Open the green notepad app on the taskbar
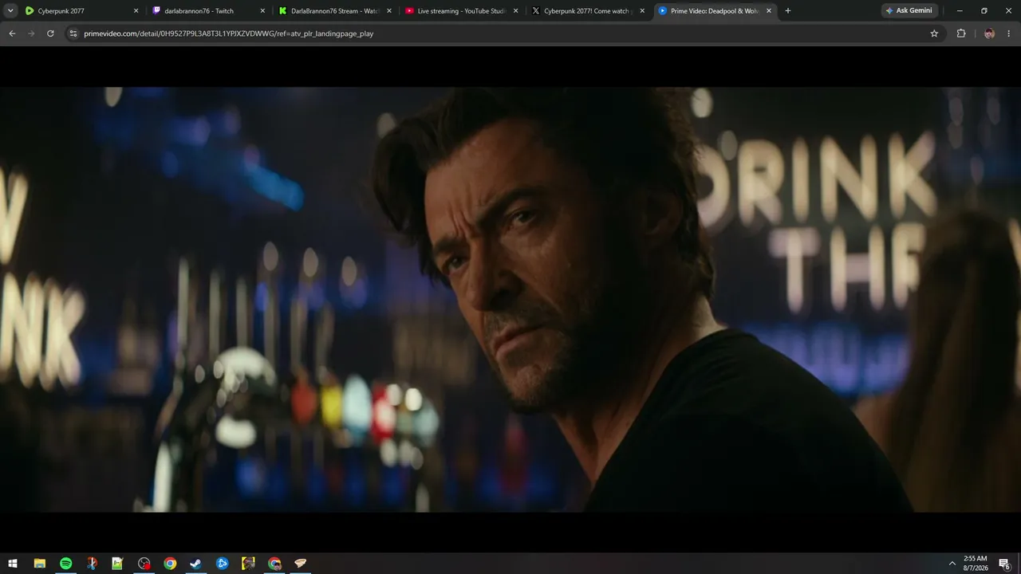Viewport: 1021px width, 574px height. tap(117, 564)
